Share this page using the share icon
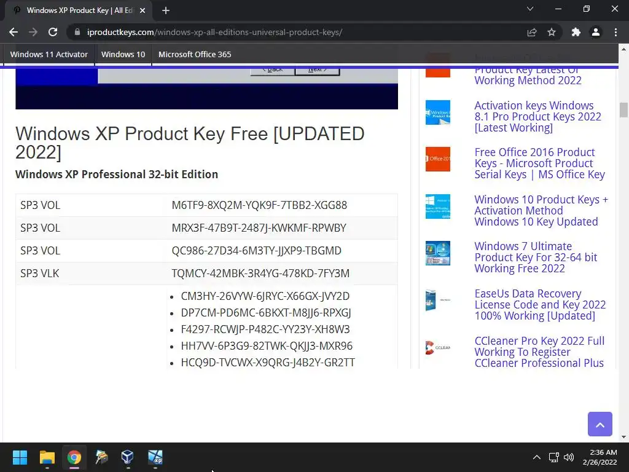Viewport: 629px width, 472px height. [x=532, y=32]
